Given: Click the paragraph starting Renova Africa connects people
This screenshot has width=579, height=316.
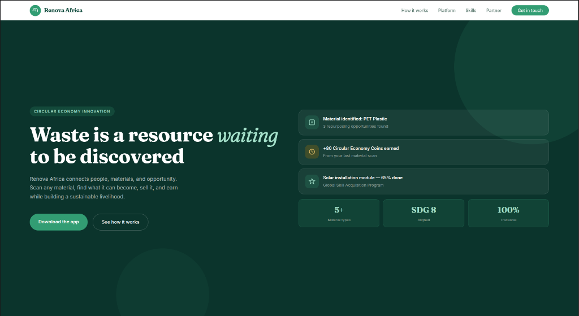Looking at the screenshot, I should click(x=104, y=188).
